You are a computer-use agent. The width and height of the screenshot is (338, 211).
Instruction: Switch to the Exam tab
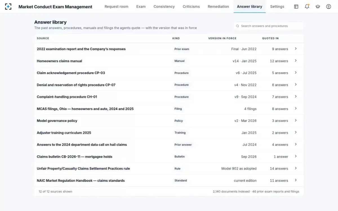[141, 6]
